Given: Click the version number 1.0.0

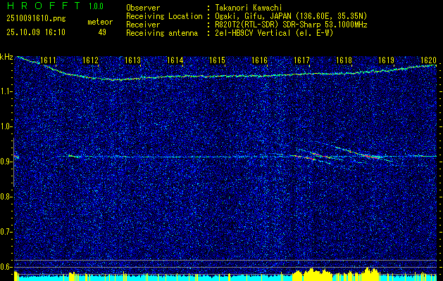Looking at the screenshot, I should [96, 6].
